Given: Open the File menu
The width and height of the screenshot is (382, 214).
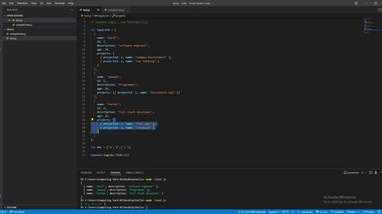Looking at the screenshot, I should click(4, 3).
